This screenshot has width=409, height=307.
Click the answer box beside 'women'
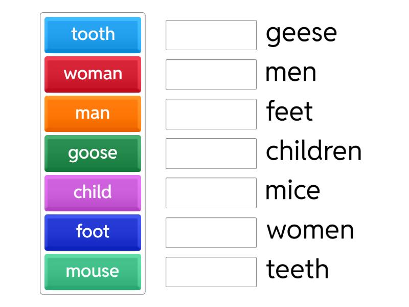click(211, 232)
